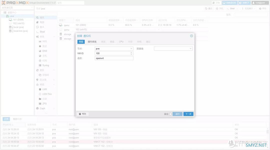Open the 批量操作 bulk actions dropdown

pyautogui.click(x=249, y=8)
